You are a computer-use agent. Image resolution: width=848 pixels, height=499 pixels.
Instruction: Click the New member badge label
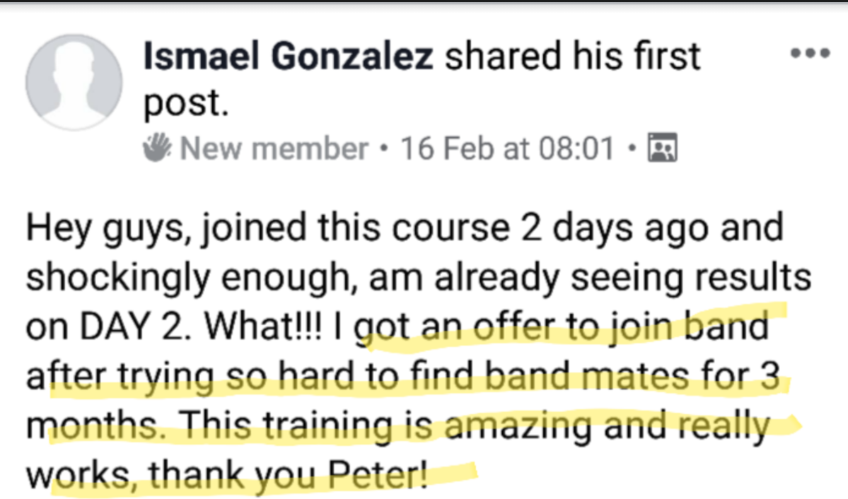point(274,148)
